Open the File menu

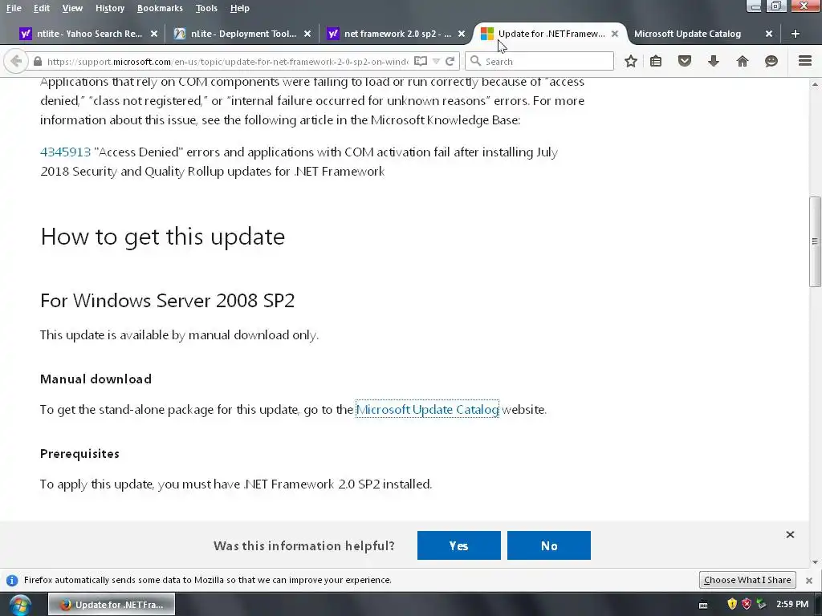point(14,8)
